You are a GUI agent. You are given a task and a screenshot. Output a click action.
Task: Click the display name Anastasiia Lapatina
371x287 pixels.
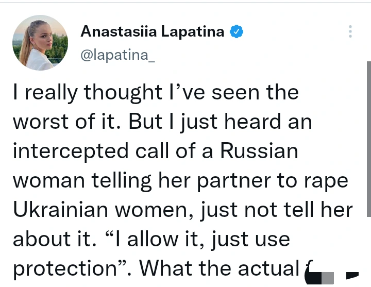(x=152, y=31)
